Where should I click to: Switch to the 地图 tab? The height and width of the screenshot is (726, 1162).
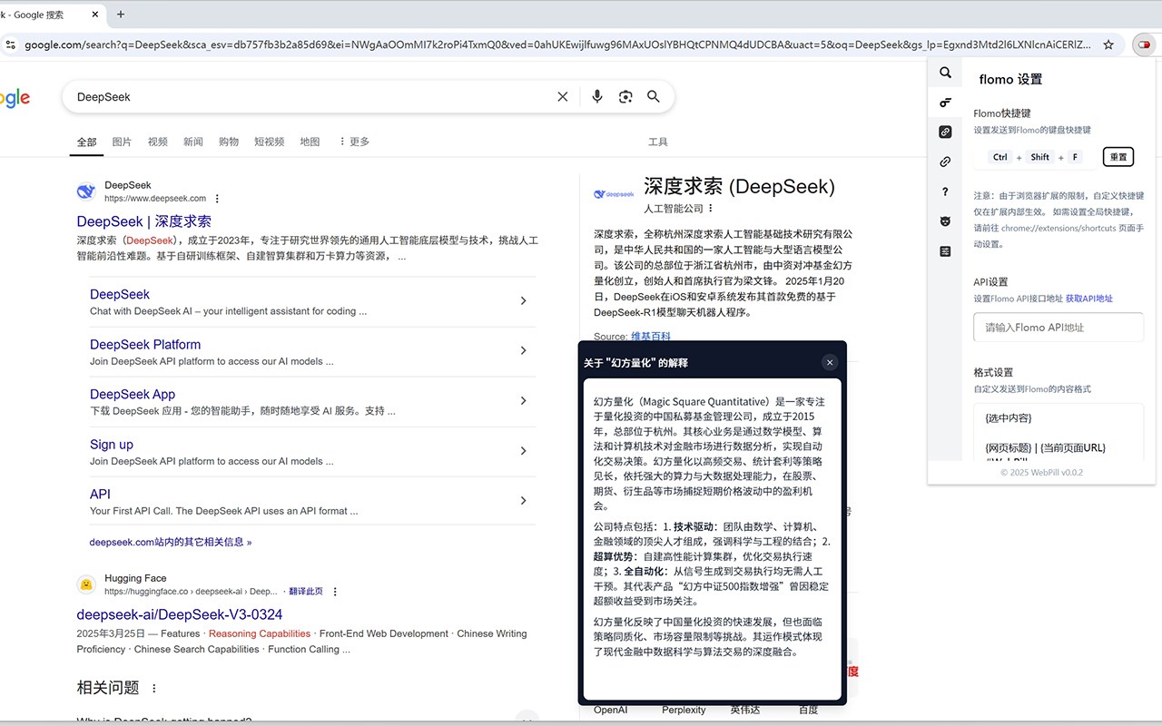[310, 142]
